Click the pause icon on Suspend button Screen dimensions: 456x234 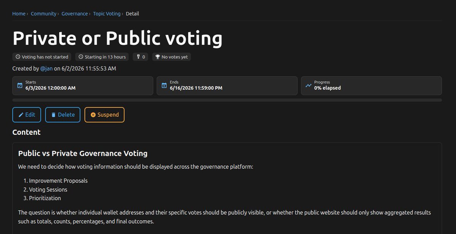click(x=93, y=115)
